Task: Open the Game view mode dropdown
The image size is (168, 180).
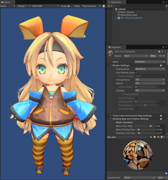Action: (x=7, y=6)
